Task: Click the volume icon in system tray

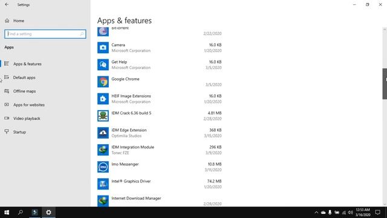Action: 351,213
